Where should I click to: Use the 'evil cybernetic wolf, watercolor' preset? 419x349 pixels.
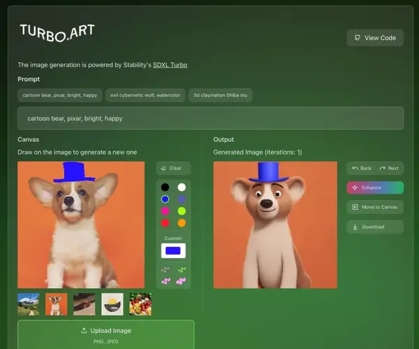click(145, 95)
